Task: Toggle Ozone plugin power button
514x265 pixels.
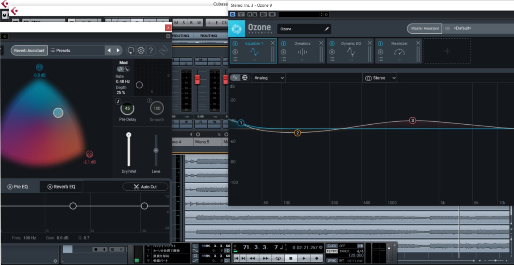Action: (232, 14)
